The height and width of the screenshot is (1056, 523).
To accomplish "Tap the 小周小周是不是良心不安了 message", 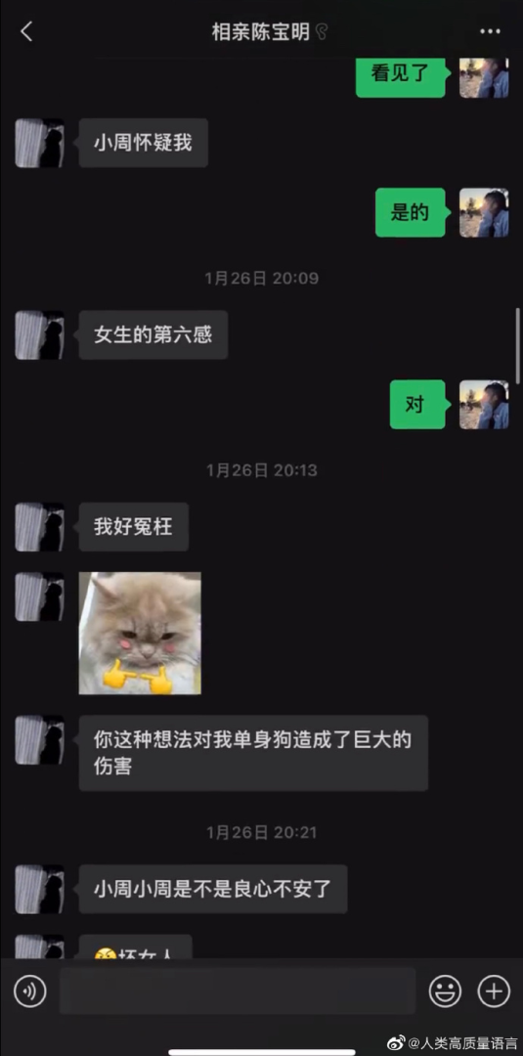I will tap(213, 889).
